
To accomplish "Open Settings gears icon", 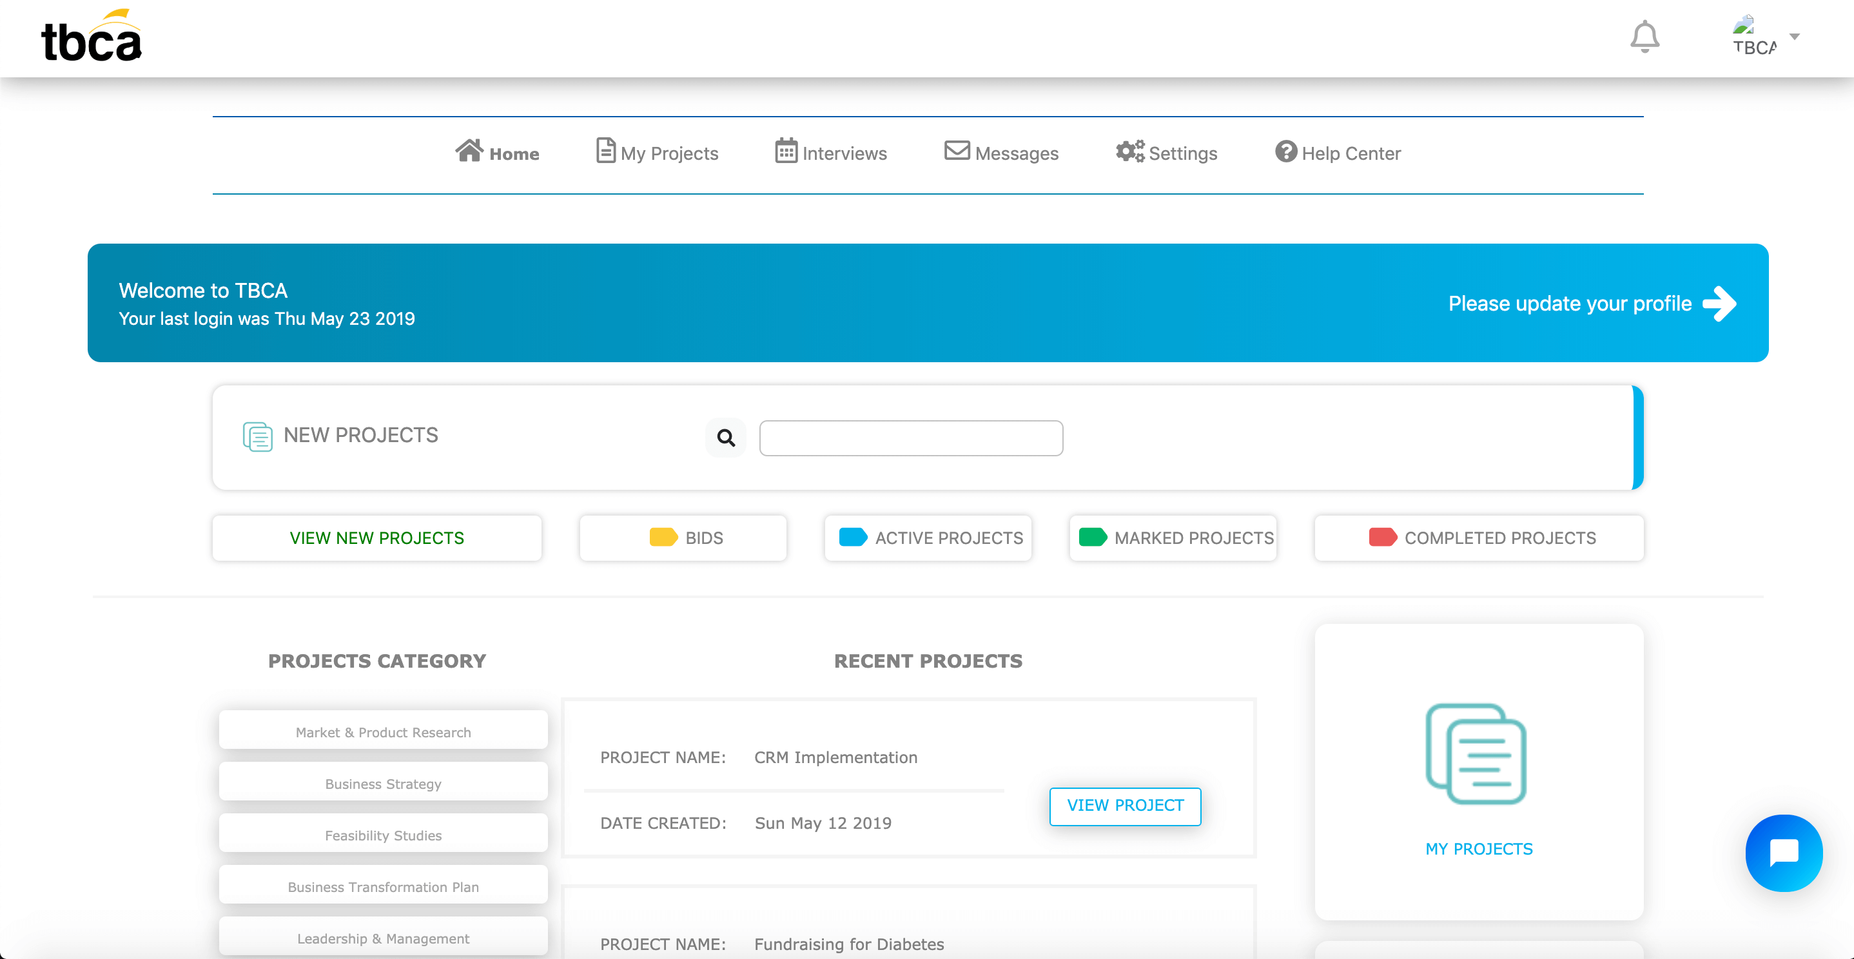I will (1129, 151).
